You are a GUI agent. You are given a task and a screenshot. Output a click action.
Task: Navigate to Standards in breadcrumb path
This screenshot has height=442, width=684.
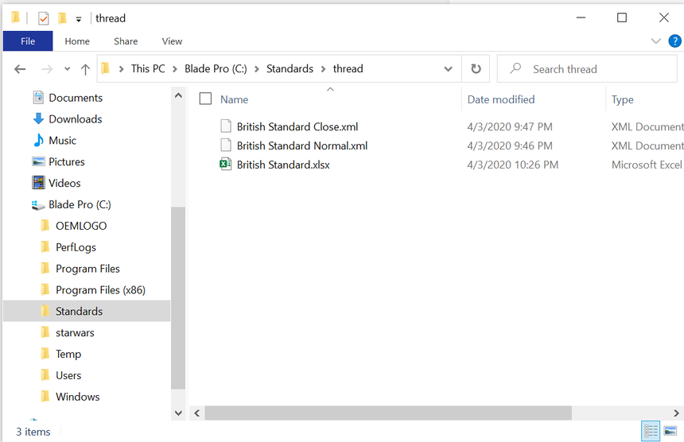(290, 69)
